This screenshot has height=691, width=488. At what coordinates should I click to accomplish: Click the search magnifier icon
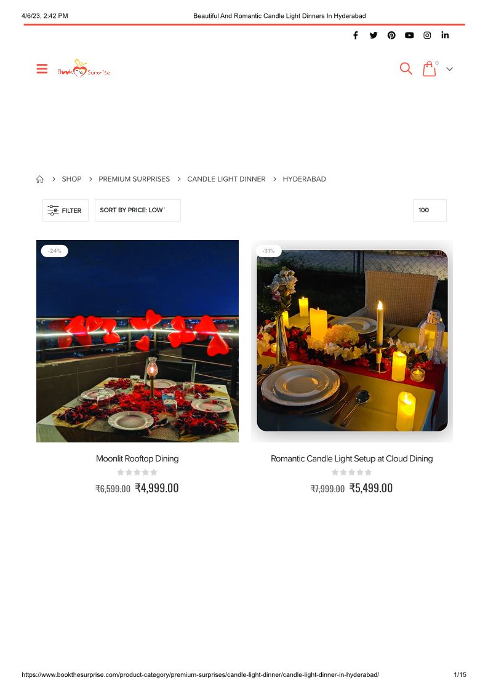click(x=406, y=69)
